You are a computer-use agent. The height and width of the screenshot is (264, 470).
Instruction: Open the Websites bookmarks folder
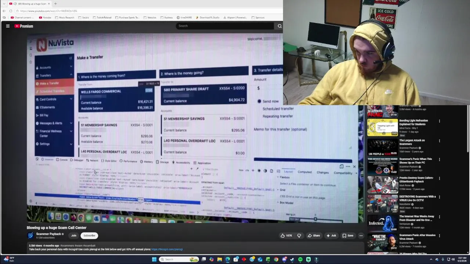point(150,18)
